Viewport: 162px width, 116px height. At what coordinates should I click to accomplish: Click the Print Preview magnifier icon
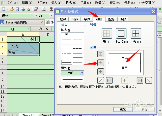click(x=44, y=9)
